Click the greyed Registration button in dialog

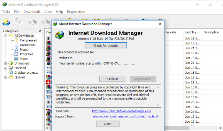tap(143, 79)
